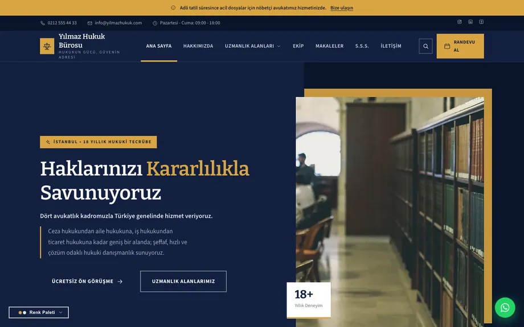
Task: Open the Renk Paleti dropdown
Action: pos(39,312)
